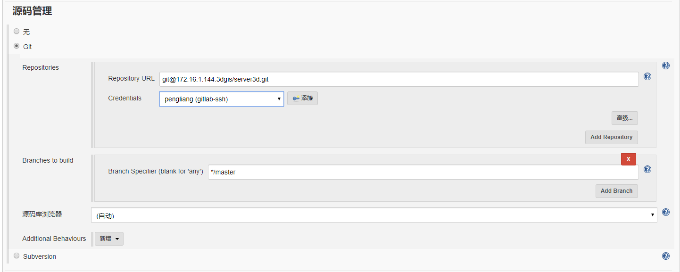
Task: Select the Git radio option
Action: tap(17, 46)
